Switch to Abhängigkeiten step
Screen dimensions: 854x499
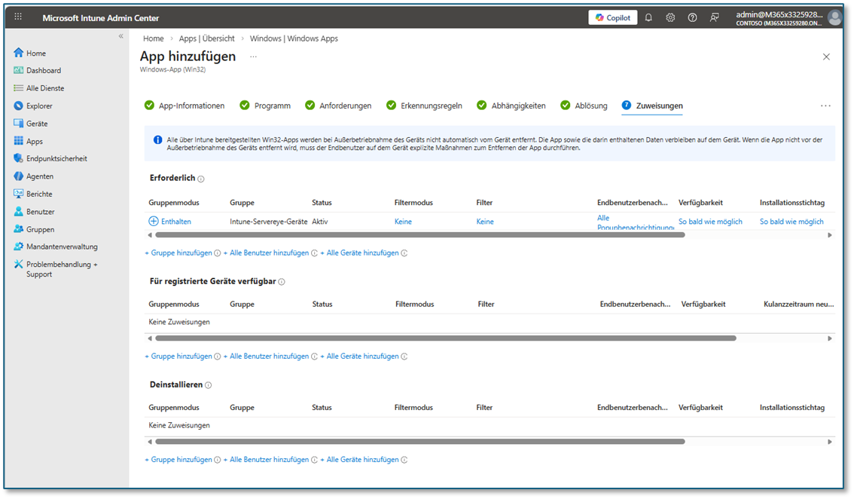point(511,106)
